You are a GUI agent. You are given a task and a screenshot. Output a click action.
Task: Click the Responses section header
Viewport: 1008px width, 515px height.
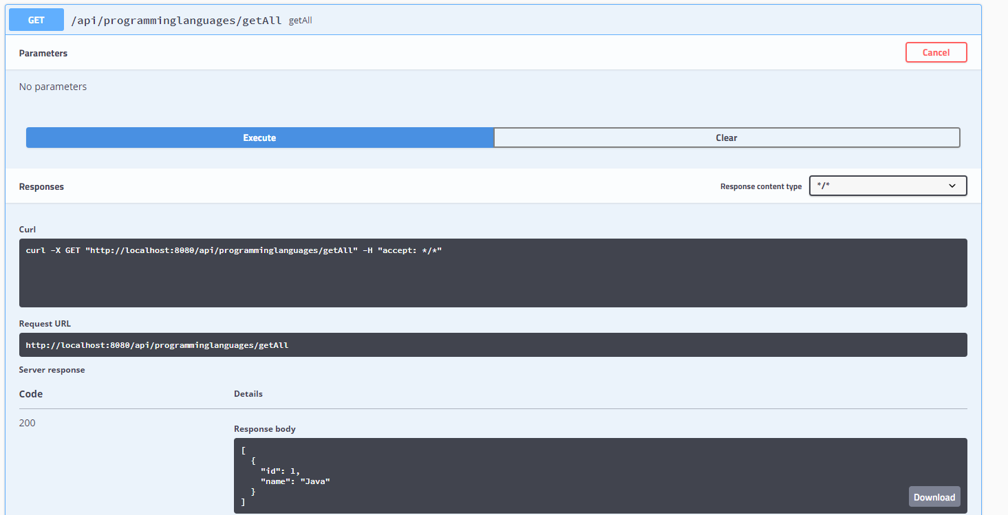click(41, 186)
